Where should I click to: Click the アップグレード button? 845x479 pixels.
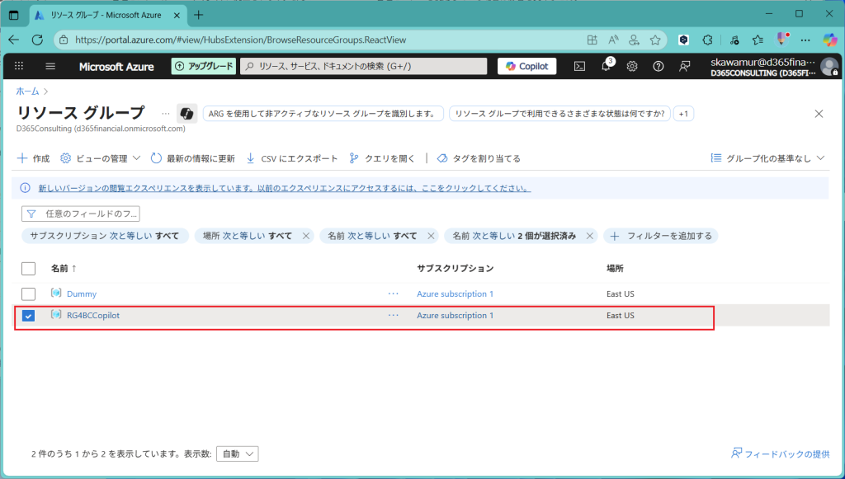(x=204, y=66)
